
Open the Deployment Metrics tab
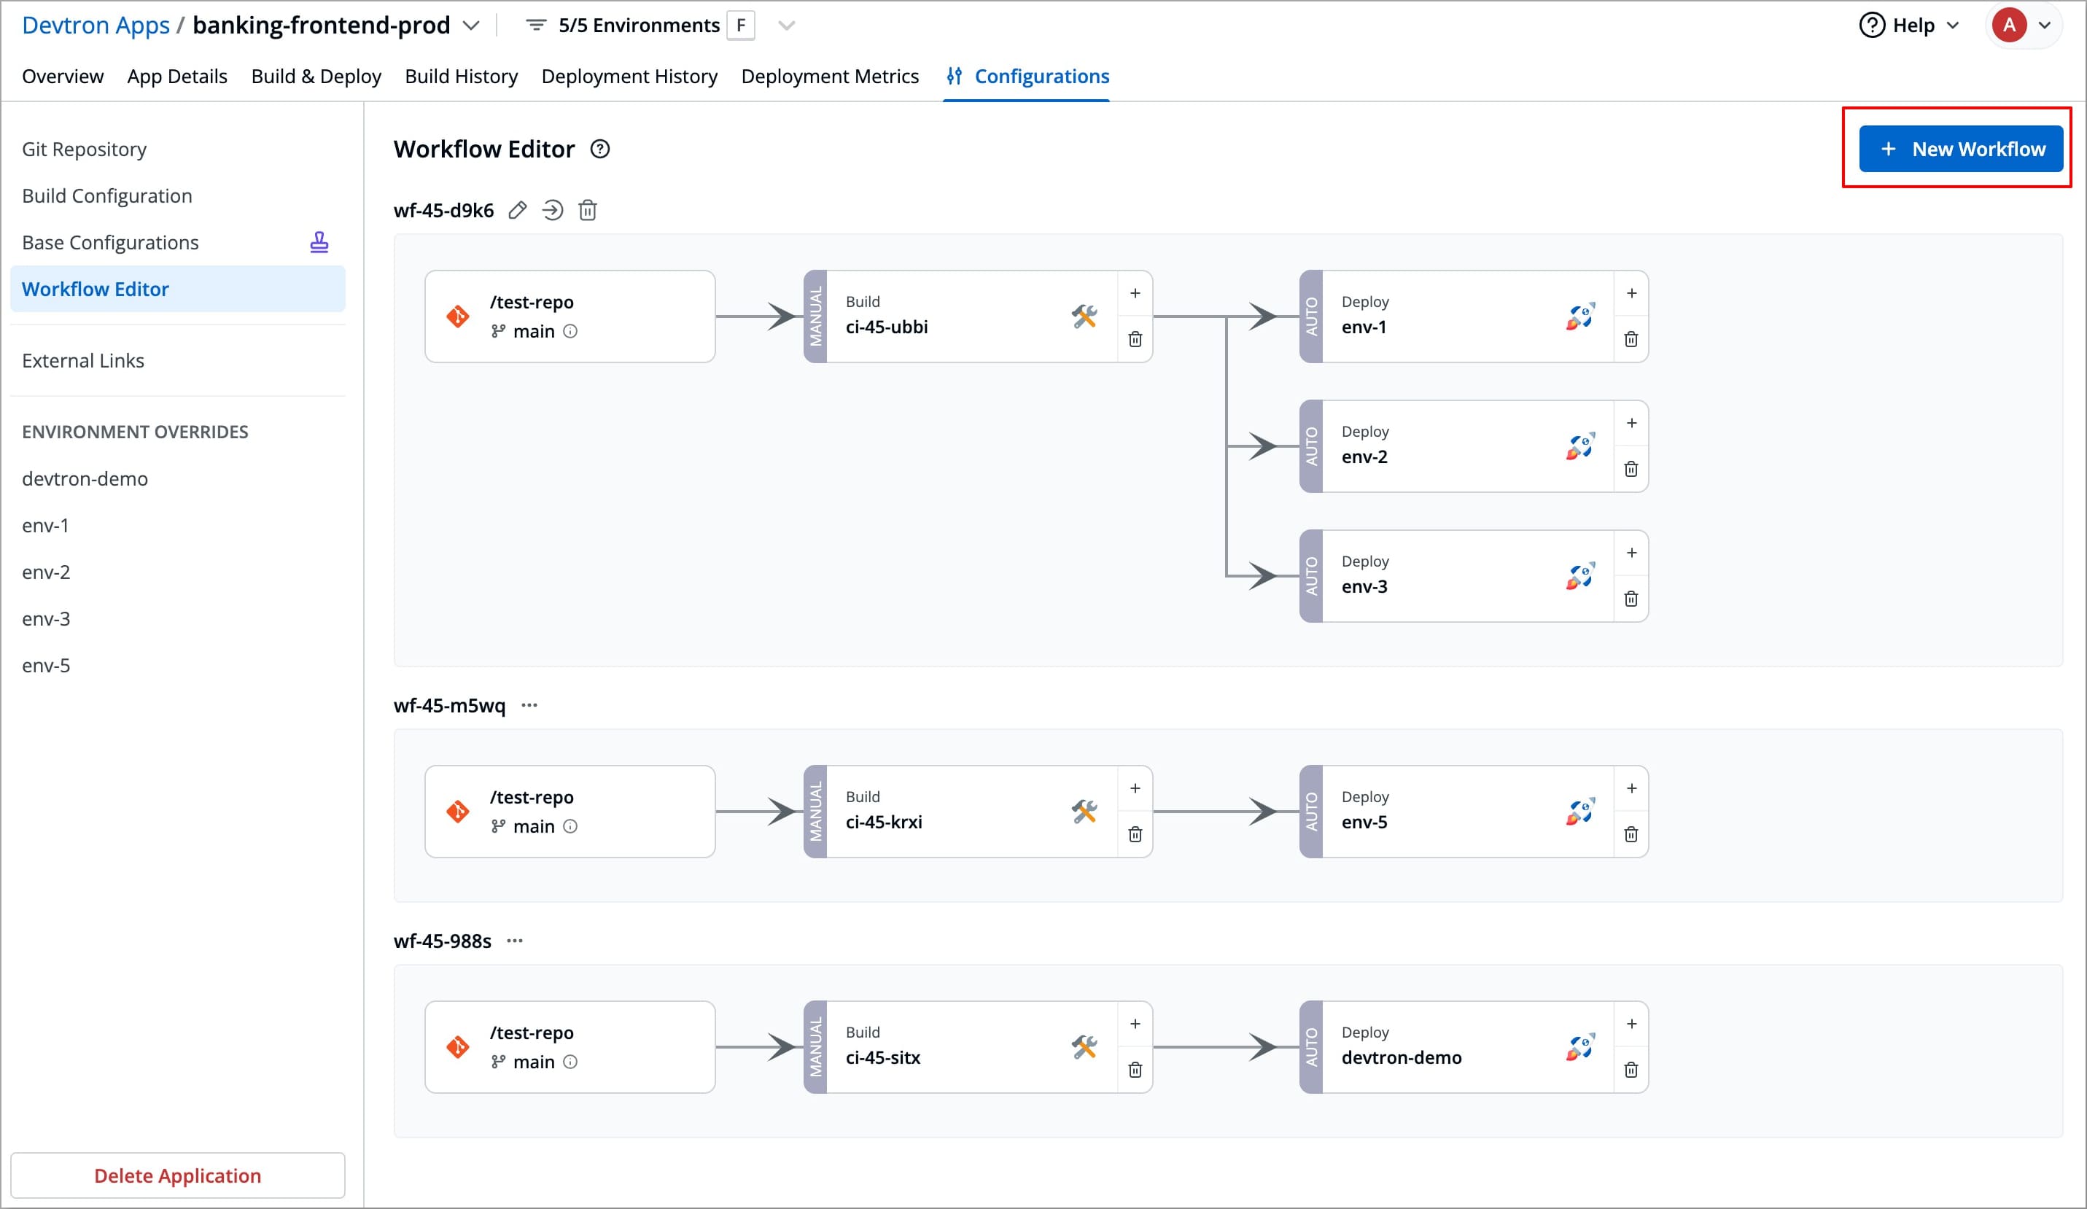(x=830, y=75)
